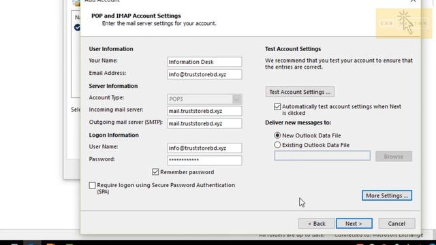Click the Incoming mail server field
Viewport: 436px width, 245px height.
(204, 111)
